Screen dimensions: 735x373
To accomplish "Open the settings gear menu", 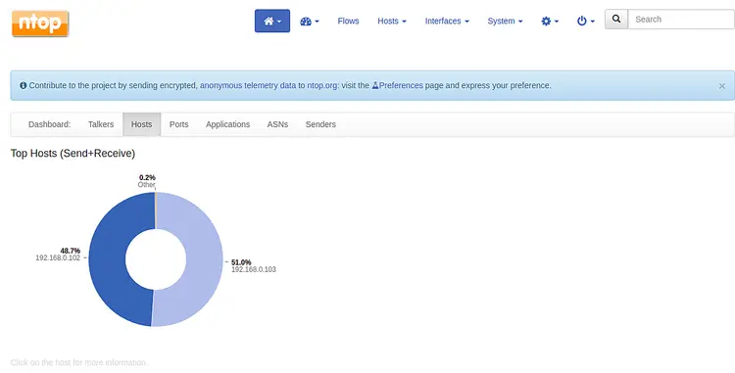I will [550, 22].
